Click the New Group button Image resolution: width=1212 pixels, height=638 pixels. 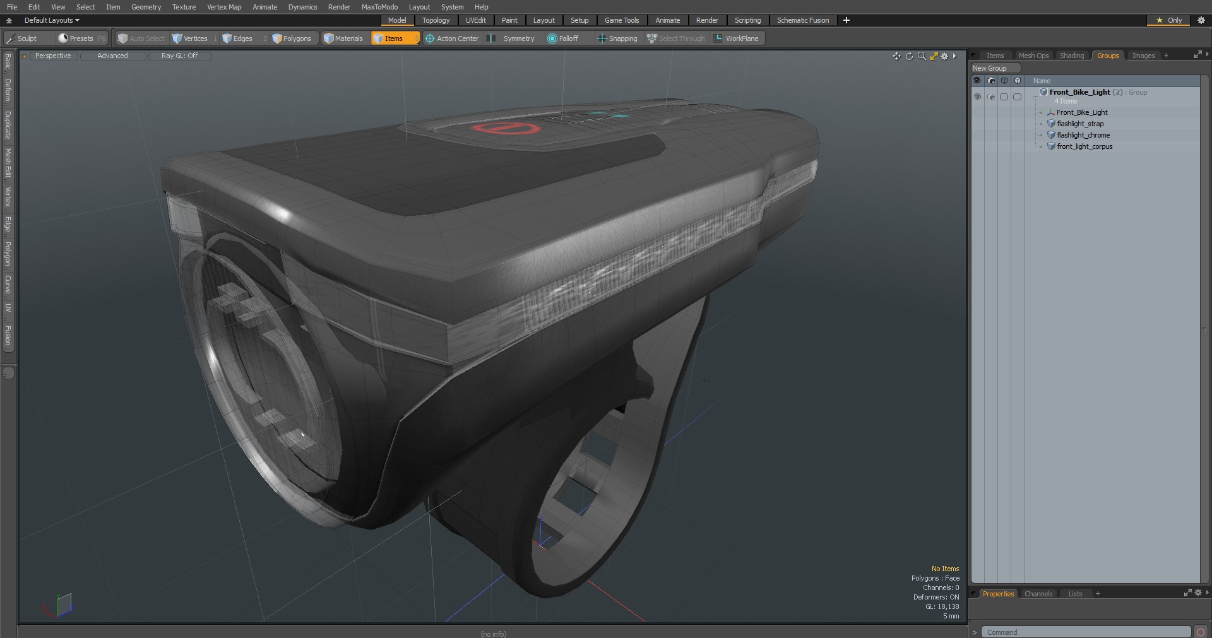tap(995, 68)
